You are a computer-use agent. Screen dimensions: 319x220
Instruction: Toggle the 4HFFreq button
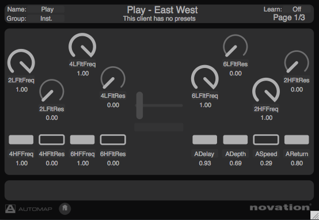21,139
